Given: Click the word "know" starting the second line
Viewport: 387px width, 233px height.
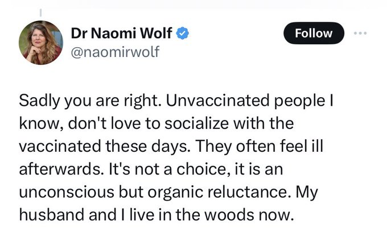Looking at the screenshot, I should 34,123.
